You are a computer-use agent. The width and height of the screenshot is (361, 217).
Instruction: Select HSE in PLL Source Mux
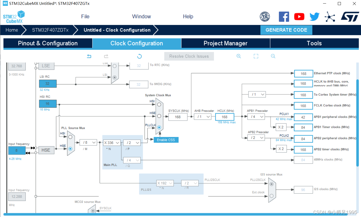[x=70, y=148]
